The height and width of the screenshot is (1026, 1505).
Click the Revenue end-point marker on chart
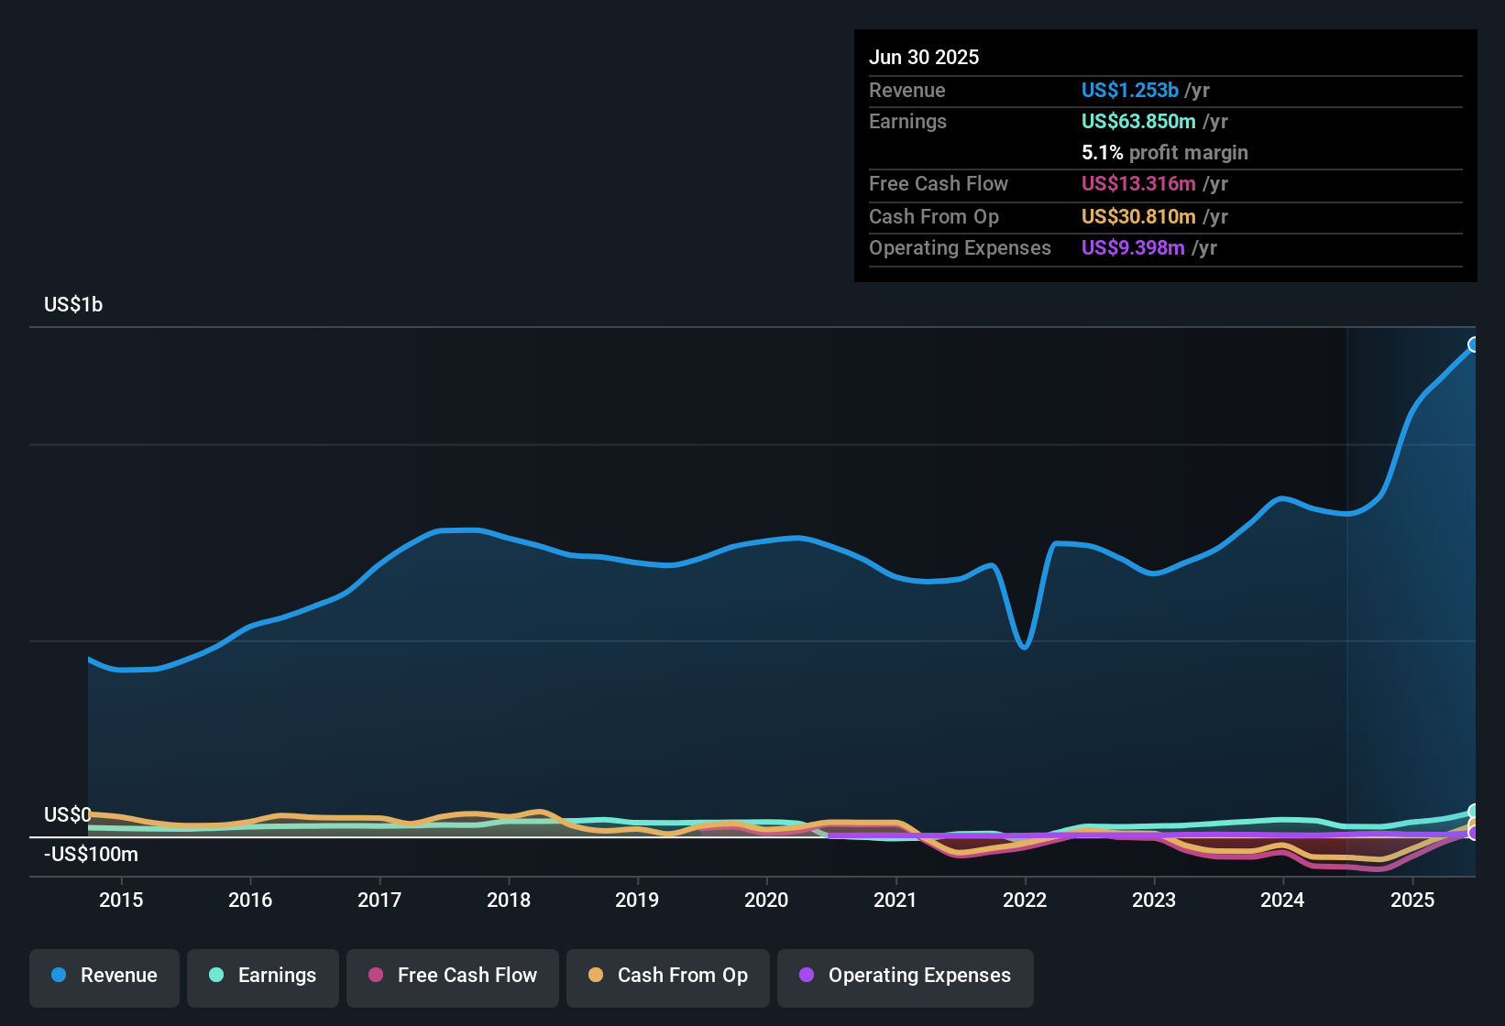point(1474,344)
